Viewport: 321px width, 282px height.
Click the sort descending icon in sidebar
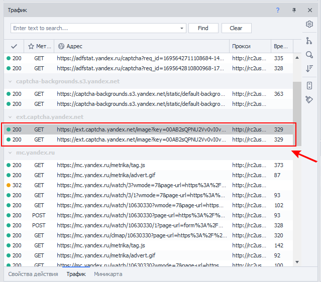pos(309,68)
